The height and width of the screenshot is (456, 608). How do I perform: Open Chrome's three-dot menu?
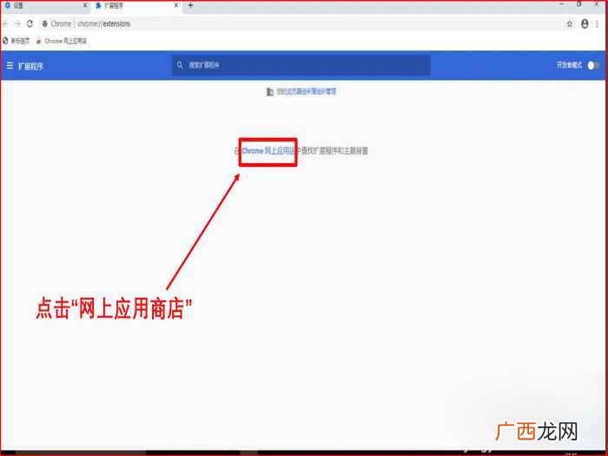(x=598, y=24)
